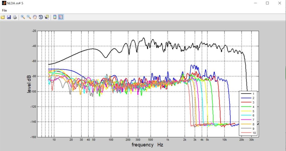Minimize the NLDA figure window
Screen dimensions: 286x151
pyautogui.click(x=254, y=3)
